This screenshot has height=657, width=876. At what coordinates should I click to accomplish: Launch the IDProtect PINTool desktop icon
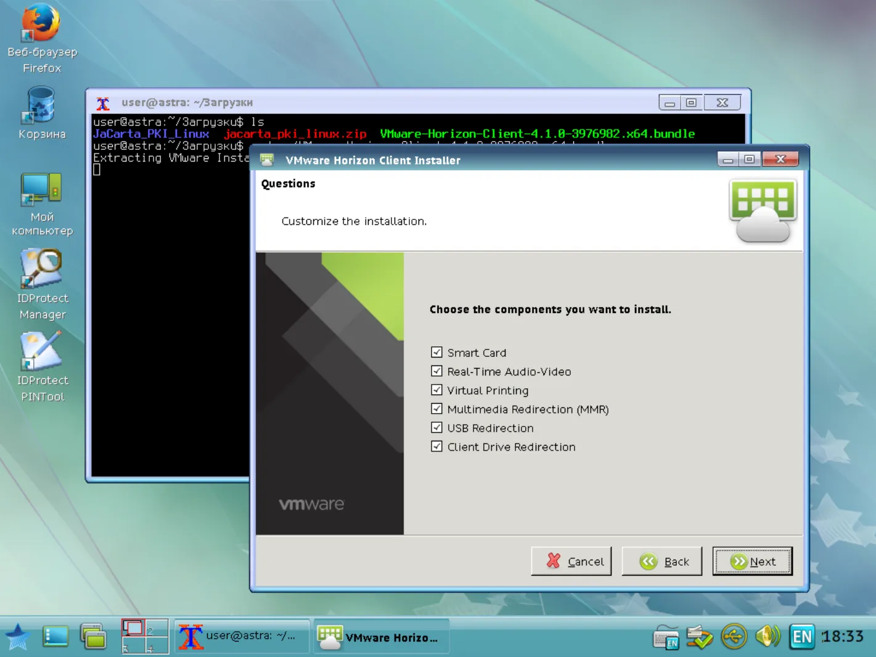[x=41, y=367]
